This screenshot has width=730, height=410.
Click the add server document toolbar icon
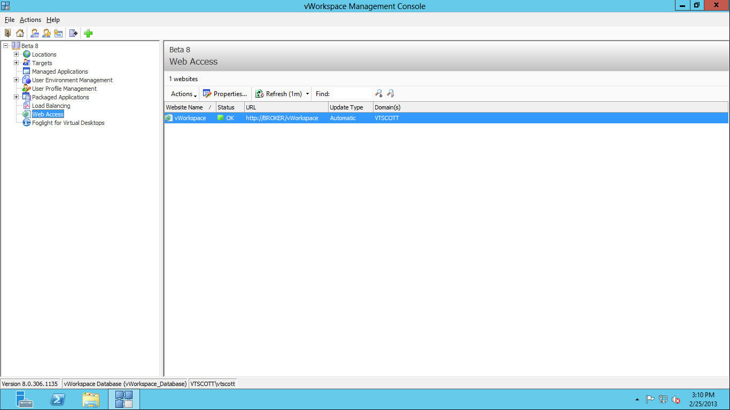click(74, 33)
